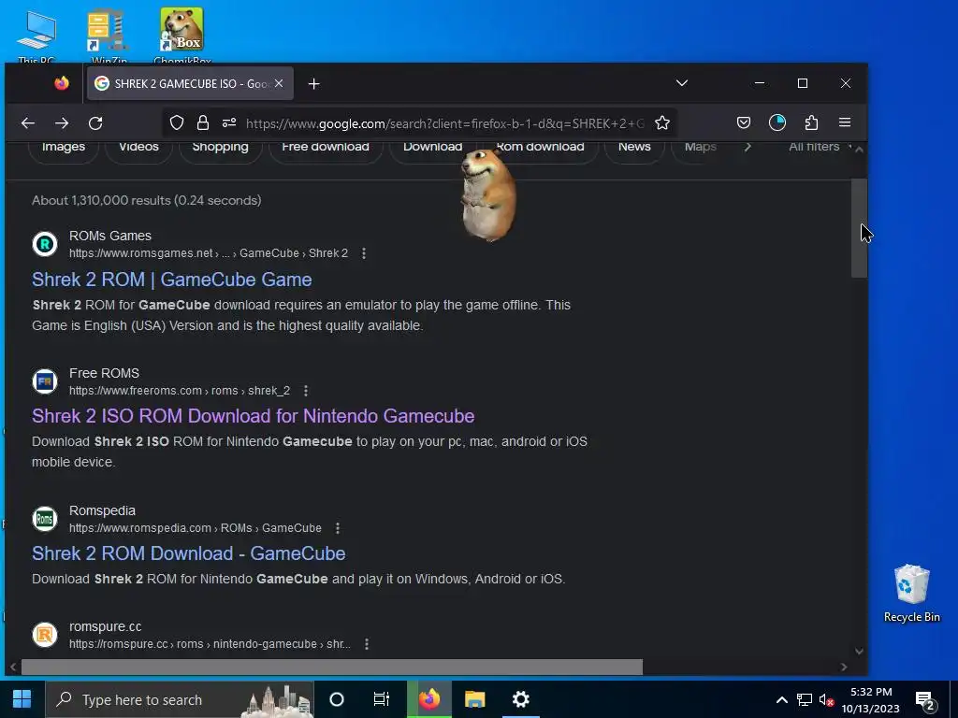The width and height of the screenshot is (958, 718).
Task: Open Shrek 2 ISO ROM Download for Nintendo Gamecube
Action: (x=253, y=416)
